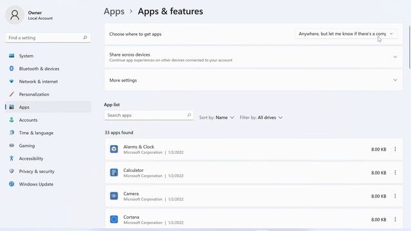This screenshot has height=231, width=411.
Task: Open Bluetooth & devices settings
Action: [48, 69]
